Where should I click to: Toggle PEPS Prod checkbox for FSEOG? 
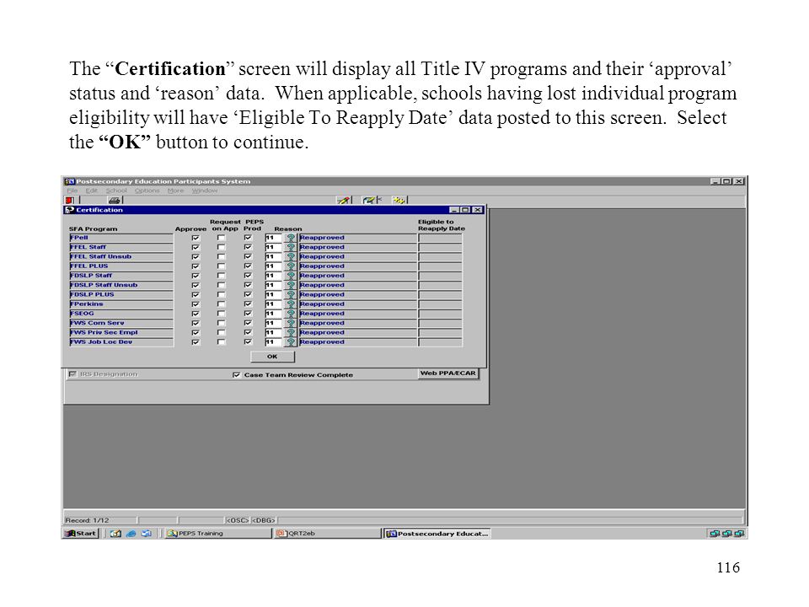coord(248,314)
